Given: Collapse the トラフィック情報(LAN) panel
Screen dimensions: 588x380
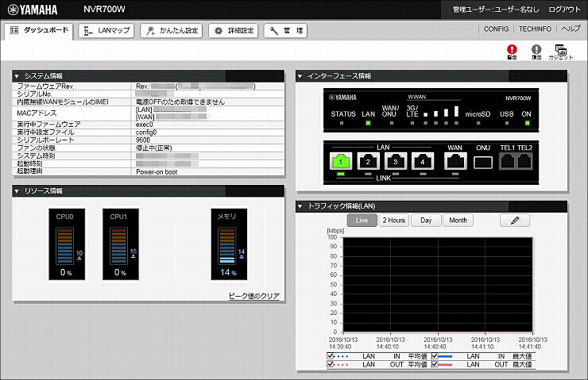Looking at the screenshot, I should 300,206.
